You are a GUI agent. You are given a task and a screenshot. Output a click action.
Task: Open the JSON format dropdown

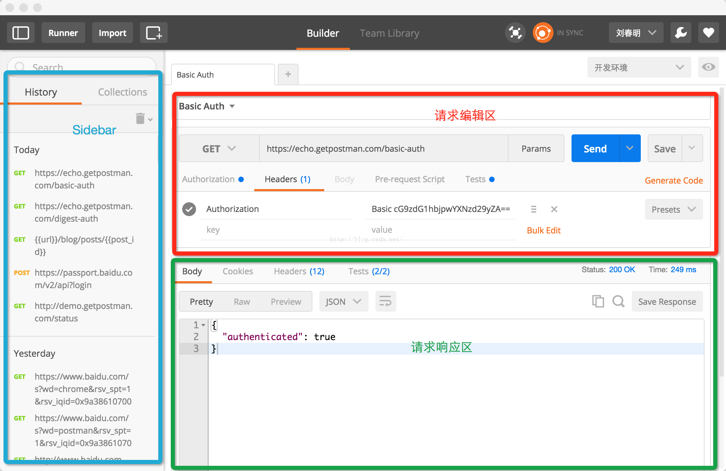pos(344,301)
